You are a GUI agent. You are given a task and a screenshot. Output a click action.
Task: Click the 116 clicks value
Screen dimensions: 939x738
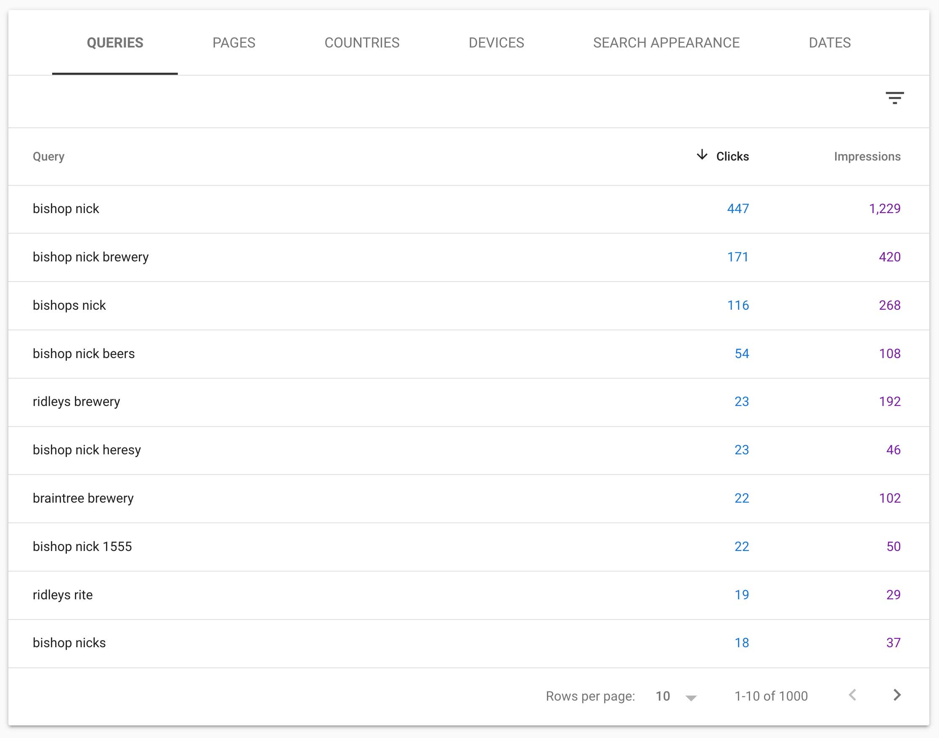tap(738, 306)
